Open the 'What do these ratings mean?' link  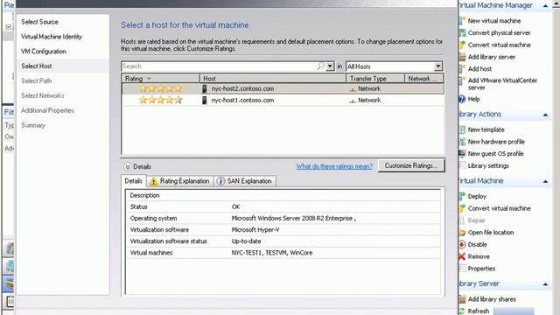[334, 166]
